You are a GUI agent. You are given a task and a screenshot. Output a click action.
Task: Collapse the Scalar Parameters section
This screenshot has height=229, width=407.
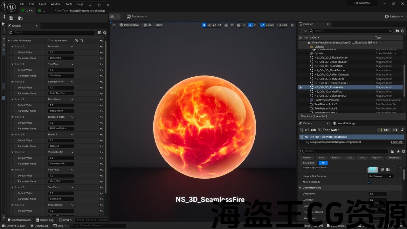9,41
